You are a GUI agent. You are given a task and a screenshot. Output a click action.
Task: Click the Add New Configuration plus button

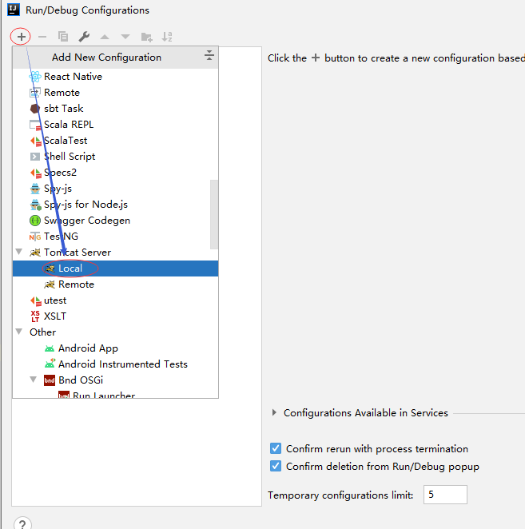click(21, 37)
